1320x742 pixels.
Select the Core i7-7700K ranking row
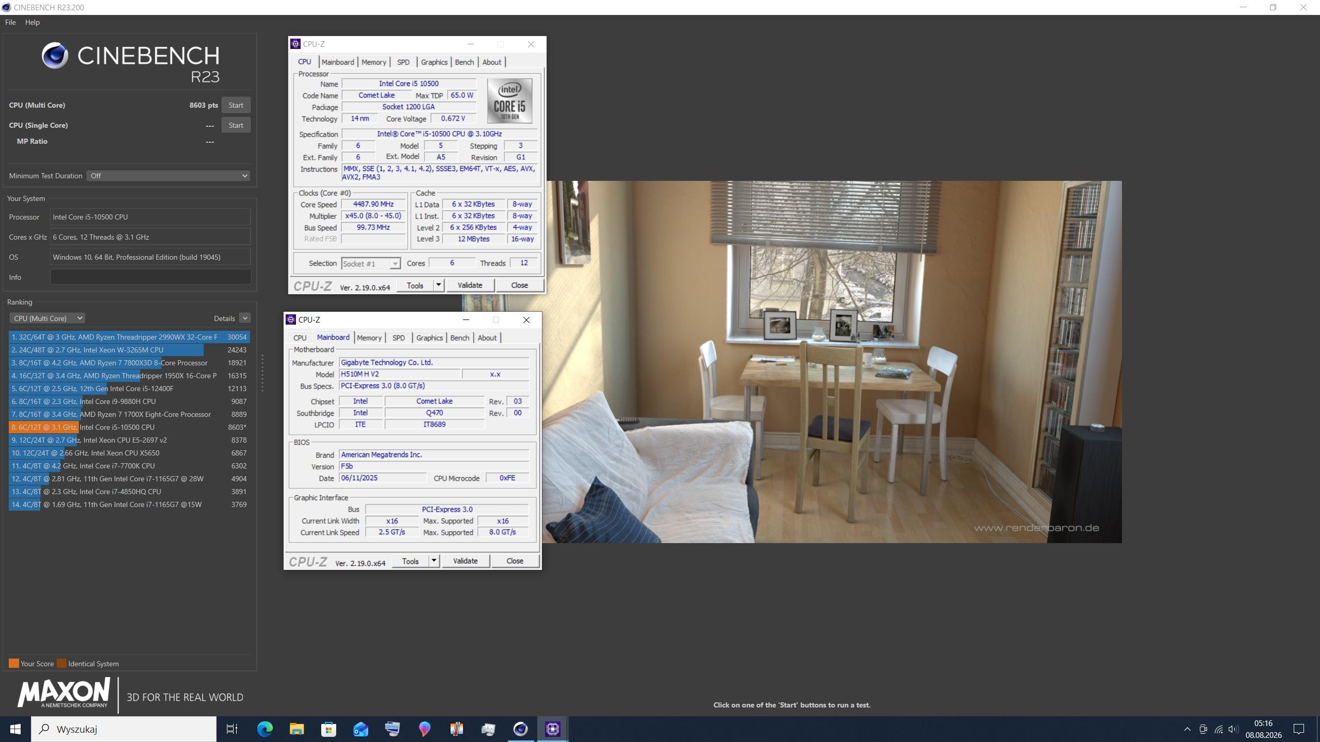pyautogui.click(x=129, y=466)
